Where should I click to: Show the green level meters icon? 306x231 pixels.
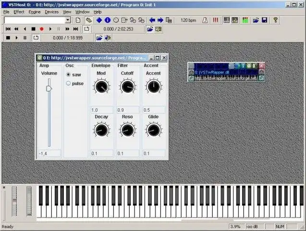(x=245, y=20)
